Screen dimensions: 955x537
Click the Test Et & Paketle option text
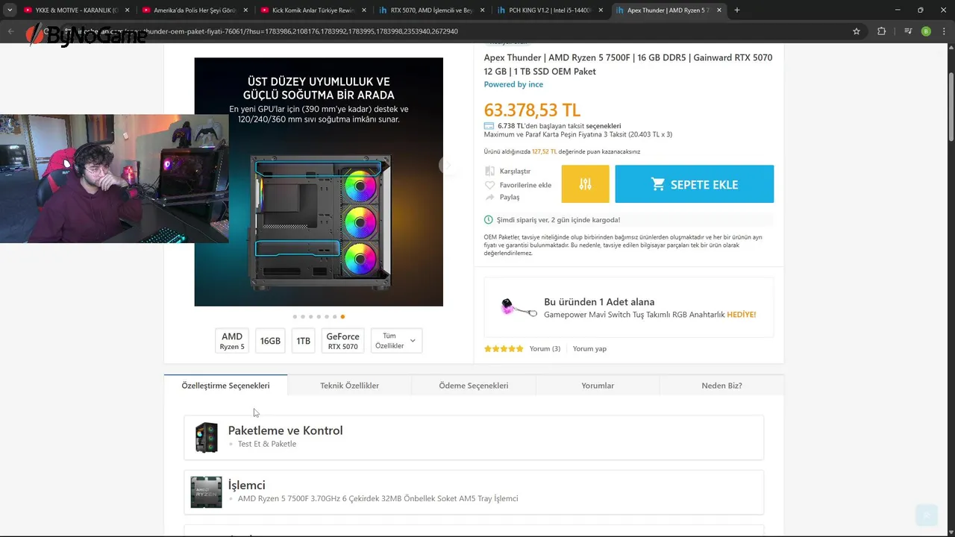[x=267, y=444]
